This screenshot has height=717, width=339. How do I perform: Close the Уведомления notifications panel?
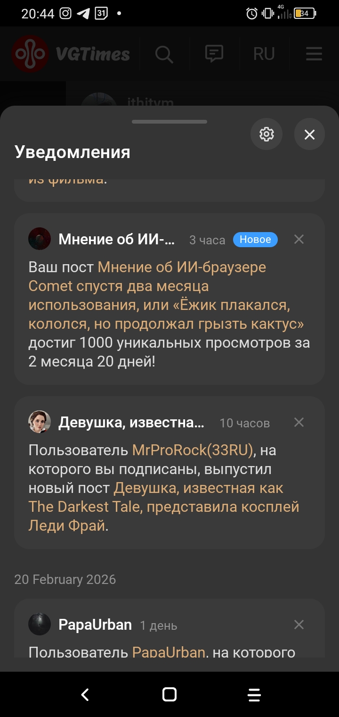pyautogui.click(x=309, y=134)
